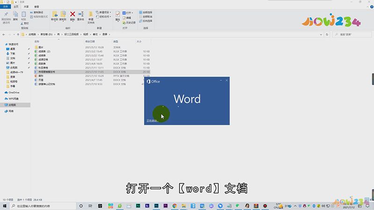Screen dimensions: 374x210
Task: Click the red record icon on taskbar
Action: [x=265, y=206]
